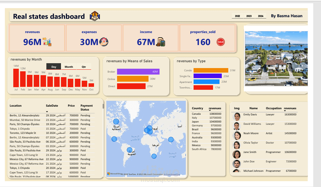Select the blue Apartment bar
Viewport: 321px width, 187px height.
coord(206,82)
